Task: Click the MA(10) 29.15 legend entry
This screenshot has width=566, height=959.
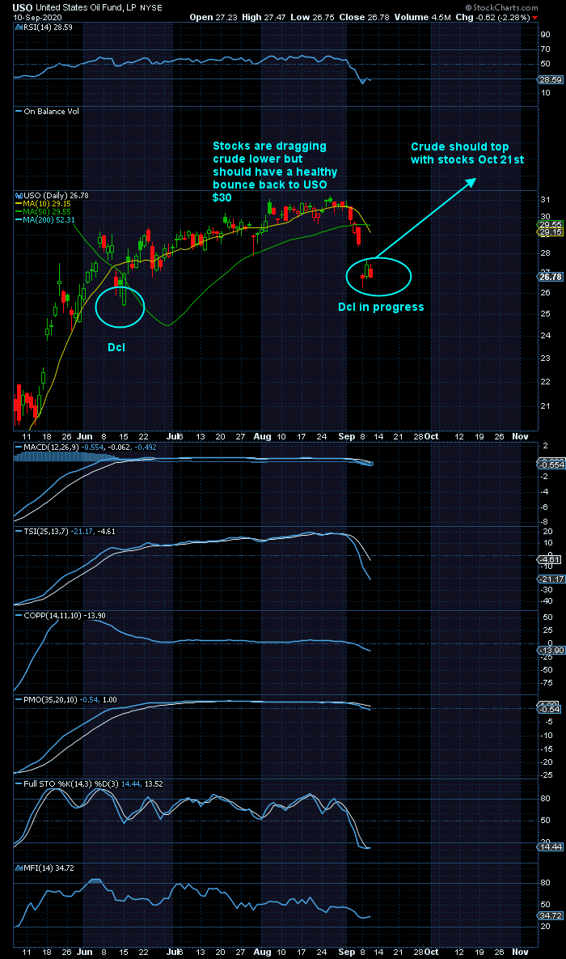Action: (x=44, y=204)
